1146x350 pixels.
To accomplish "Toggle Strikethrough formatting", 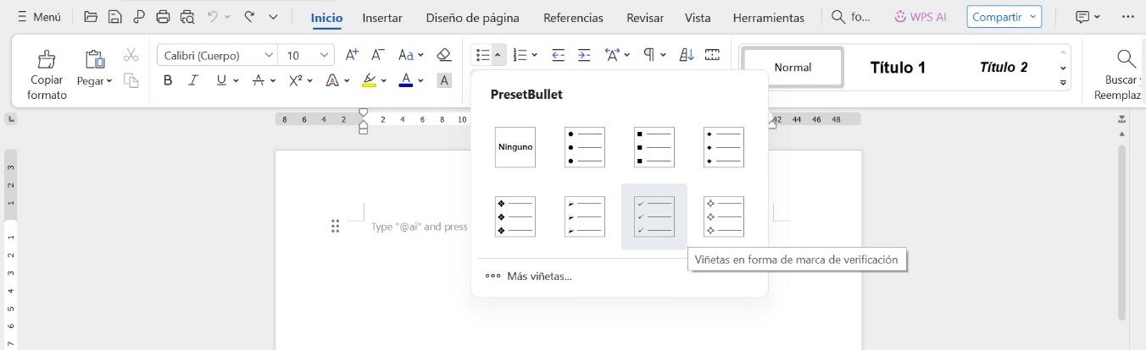I will [259, 80].
